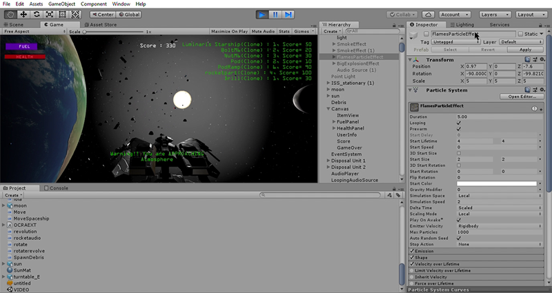Image resolution: width=552 pixels, height=293 pixels.
Task: Toggle the Static checkbox
Action: pos(521,34)
